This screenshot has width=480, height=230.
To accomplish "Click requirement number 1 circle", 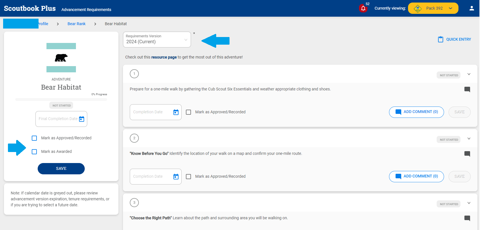I will click(134, 74).
